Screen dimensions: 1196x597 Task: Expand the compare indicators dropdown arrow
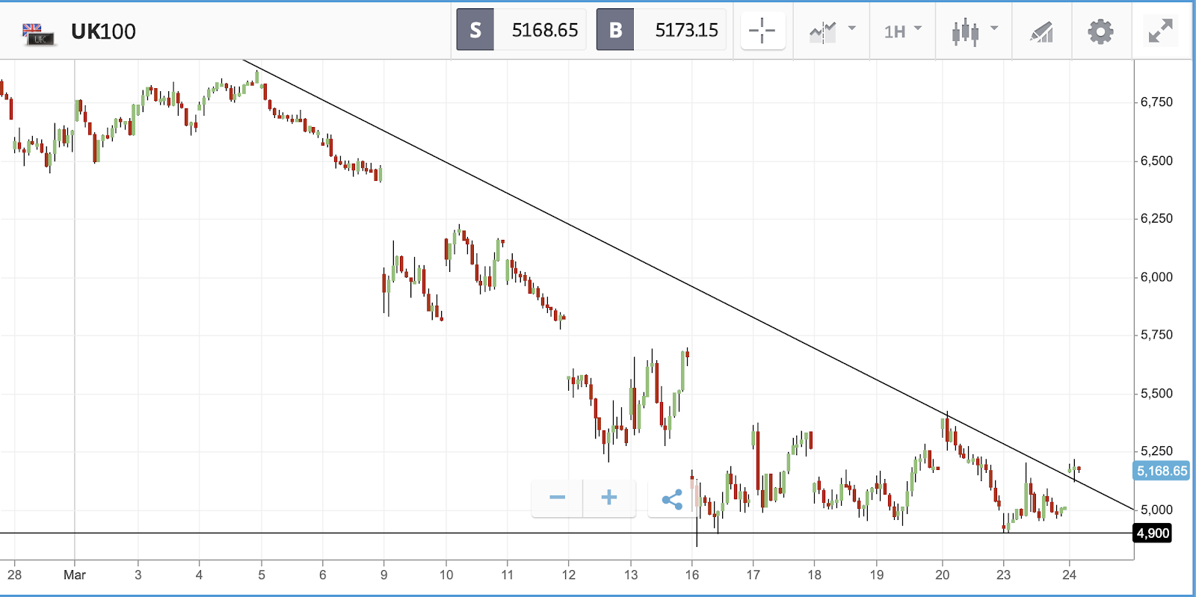click(x=851, y=28)
